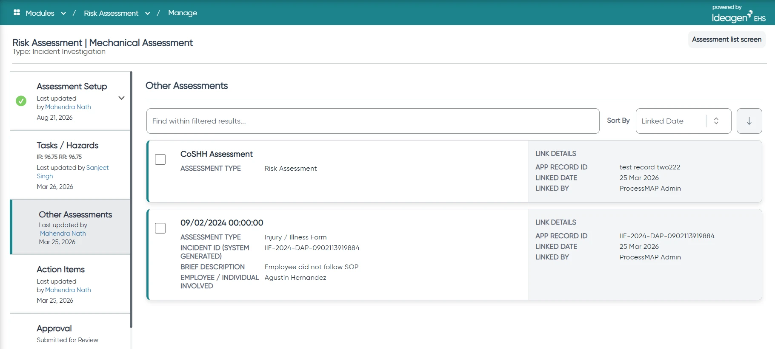Click the CoSHH Assessment card title
This screenshot has height=349, width=775.
217,154
